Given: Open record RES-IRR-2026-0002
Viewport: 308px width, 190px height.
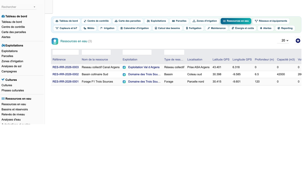Looking at the screenshot, I should click(x=65, y=74).
